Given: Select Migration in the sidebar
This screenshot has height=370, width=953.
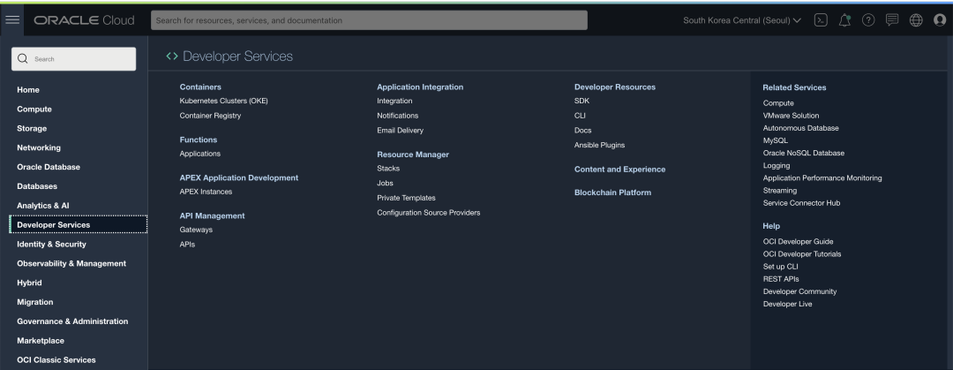Looking at the screenshot, I should pyautogui.click(x=34, y=302).
